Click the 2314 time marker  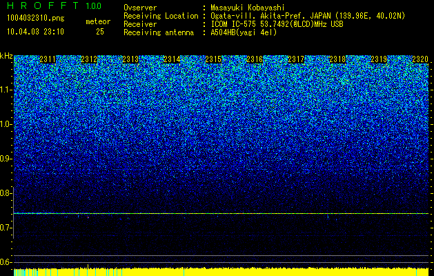pos(172,59)
